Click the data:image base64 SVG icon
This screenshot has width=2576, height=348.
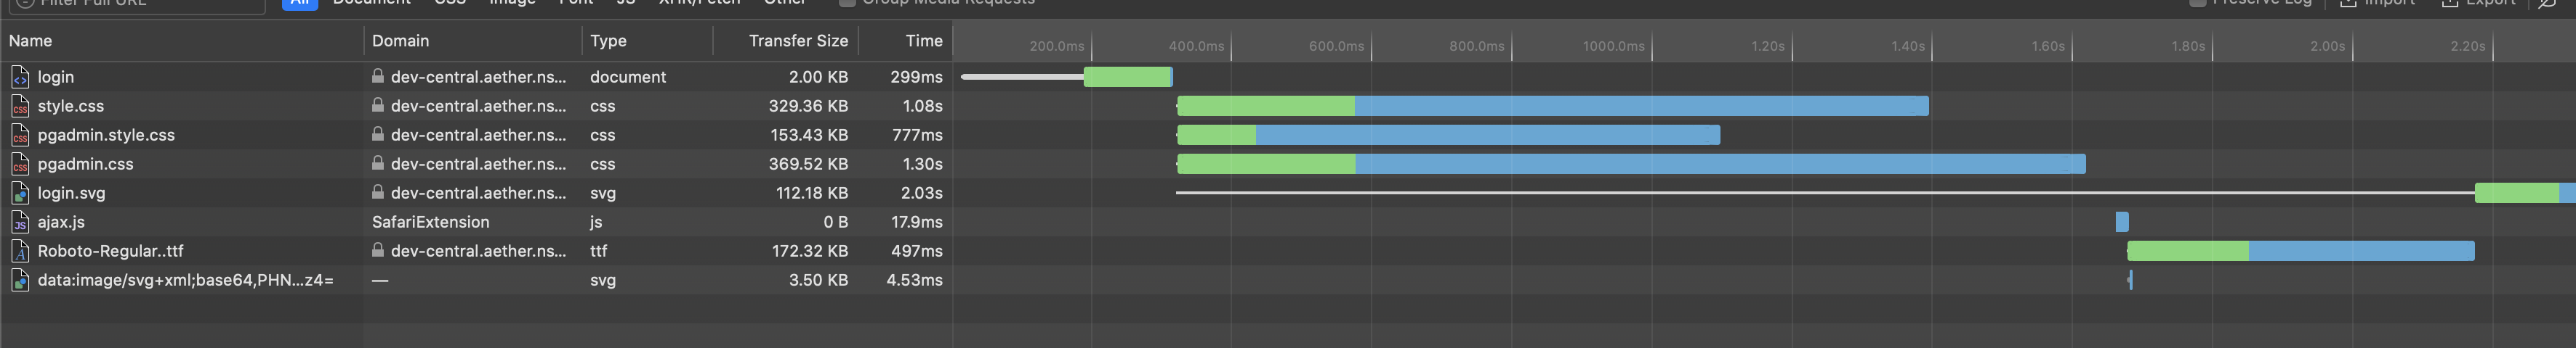[20, 280]
